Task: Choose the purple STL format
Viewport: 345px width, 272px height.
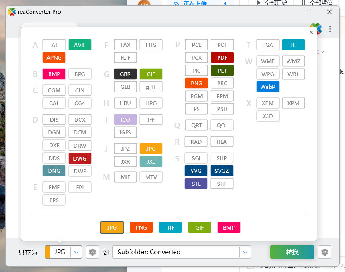Action: 196,184
